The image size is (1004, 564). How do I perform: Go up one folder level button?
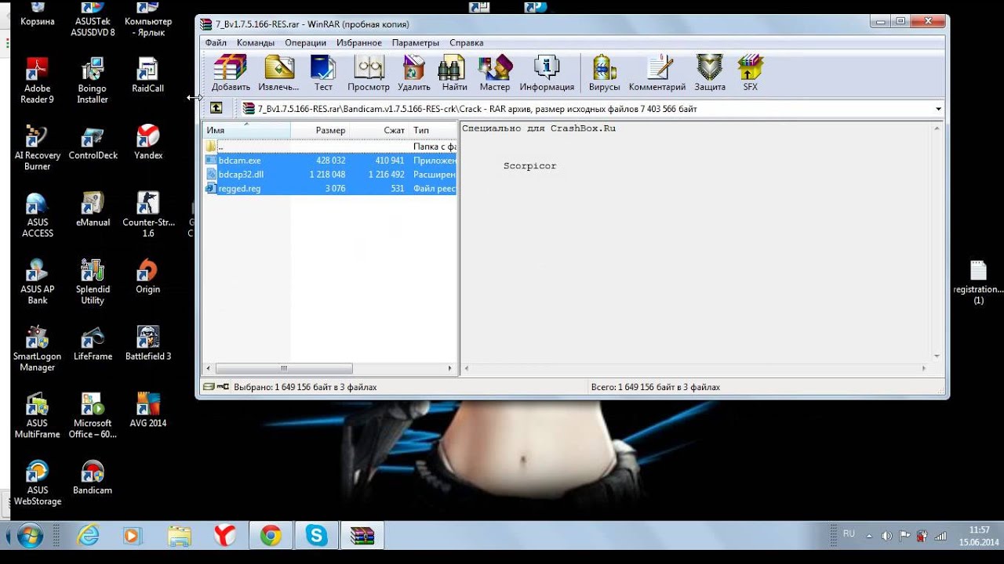(x=216, y=109)
